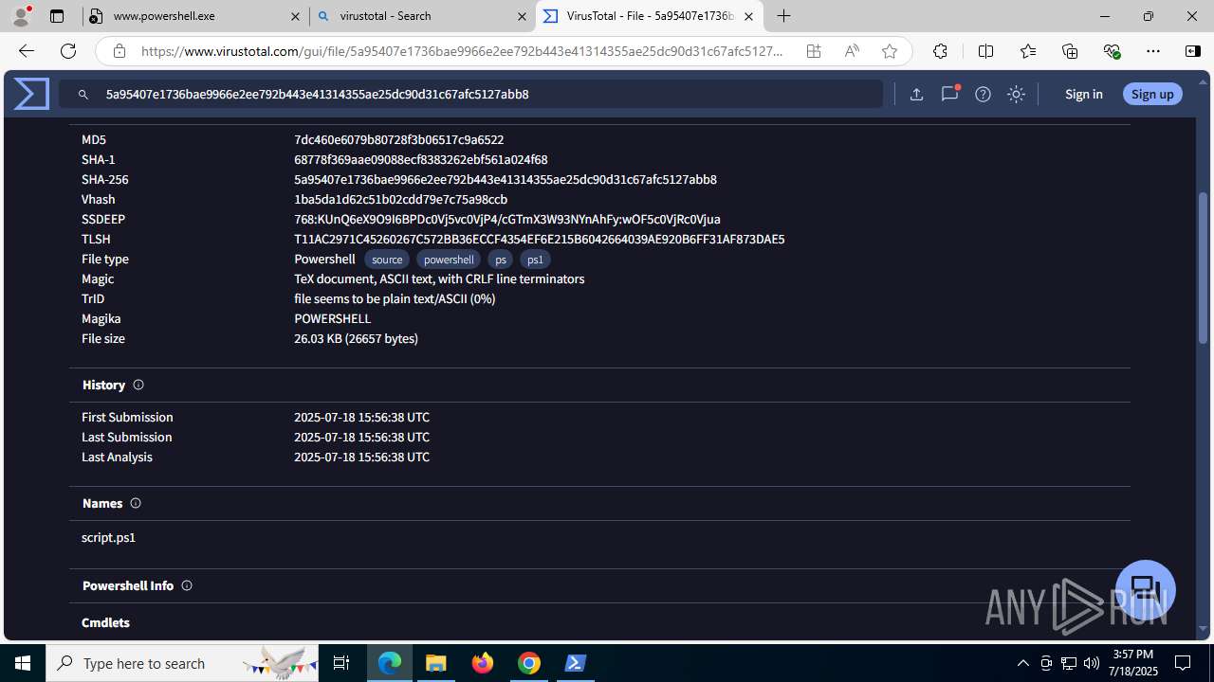The height and width of the screenshot is (682, 1214).
Task: Switch to the virustotal - Search tab
Action: tap(422, 16)
